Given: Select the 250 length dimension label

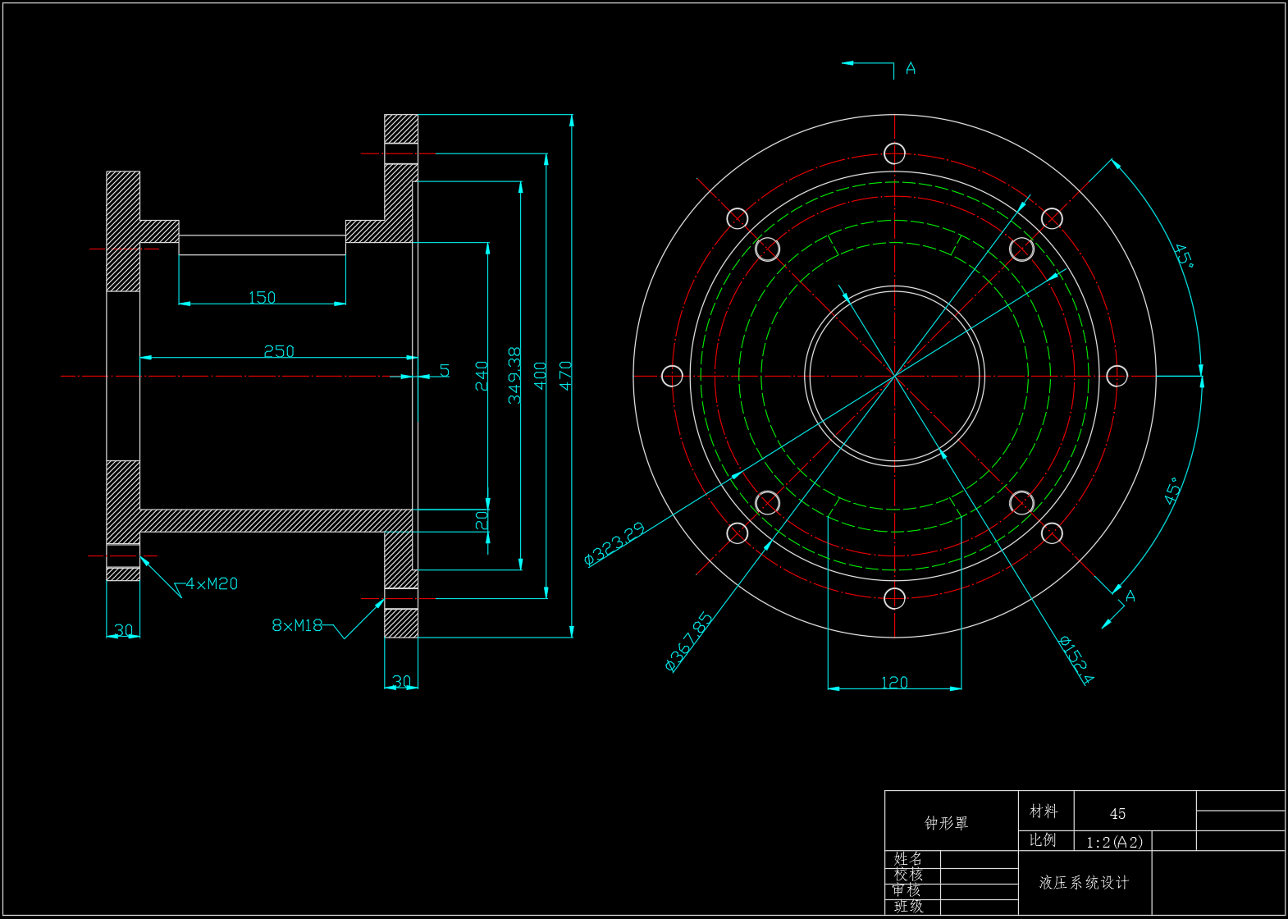Looking at the screenshot, I should pos(278,351).
